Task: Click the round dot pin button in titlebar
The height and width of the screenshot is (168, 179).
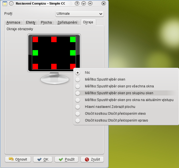Action: (x=11, y=4)
